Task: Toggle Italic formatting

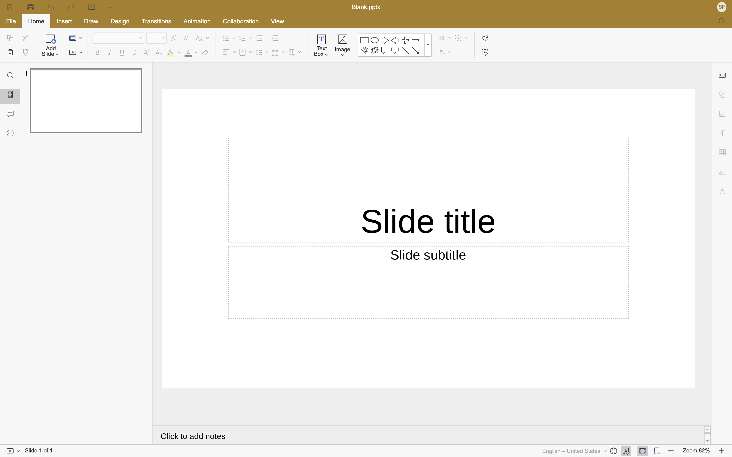Action: click(110, 53)
